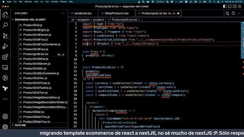Click unsaved dot on ProductgridList.tsx tab
This screenshot has width=244, height=137.
[x=178, y=13]
